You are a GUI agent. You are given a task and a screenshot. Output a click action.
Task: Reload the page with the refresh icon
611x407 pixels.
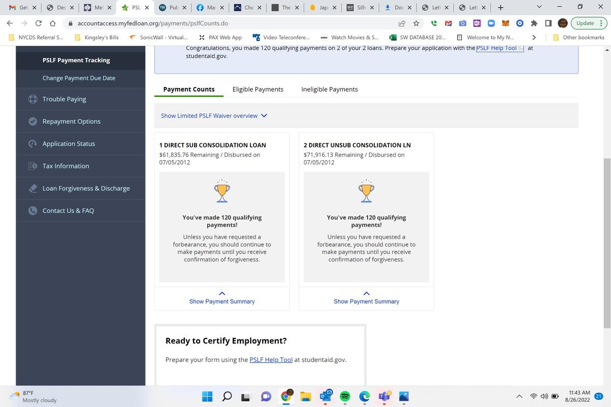(39, 23)
